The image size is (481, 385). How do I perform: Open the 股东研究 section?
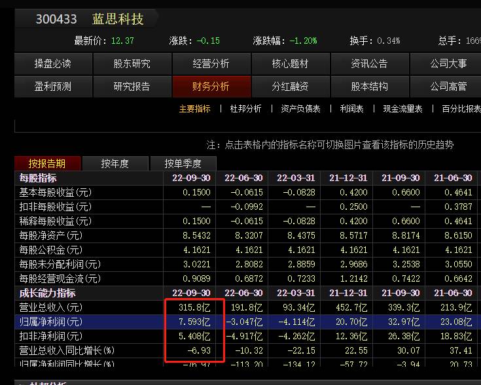pyautogui.click(x=132, y=63)
